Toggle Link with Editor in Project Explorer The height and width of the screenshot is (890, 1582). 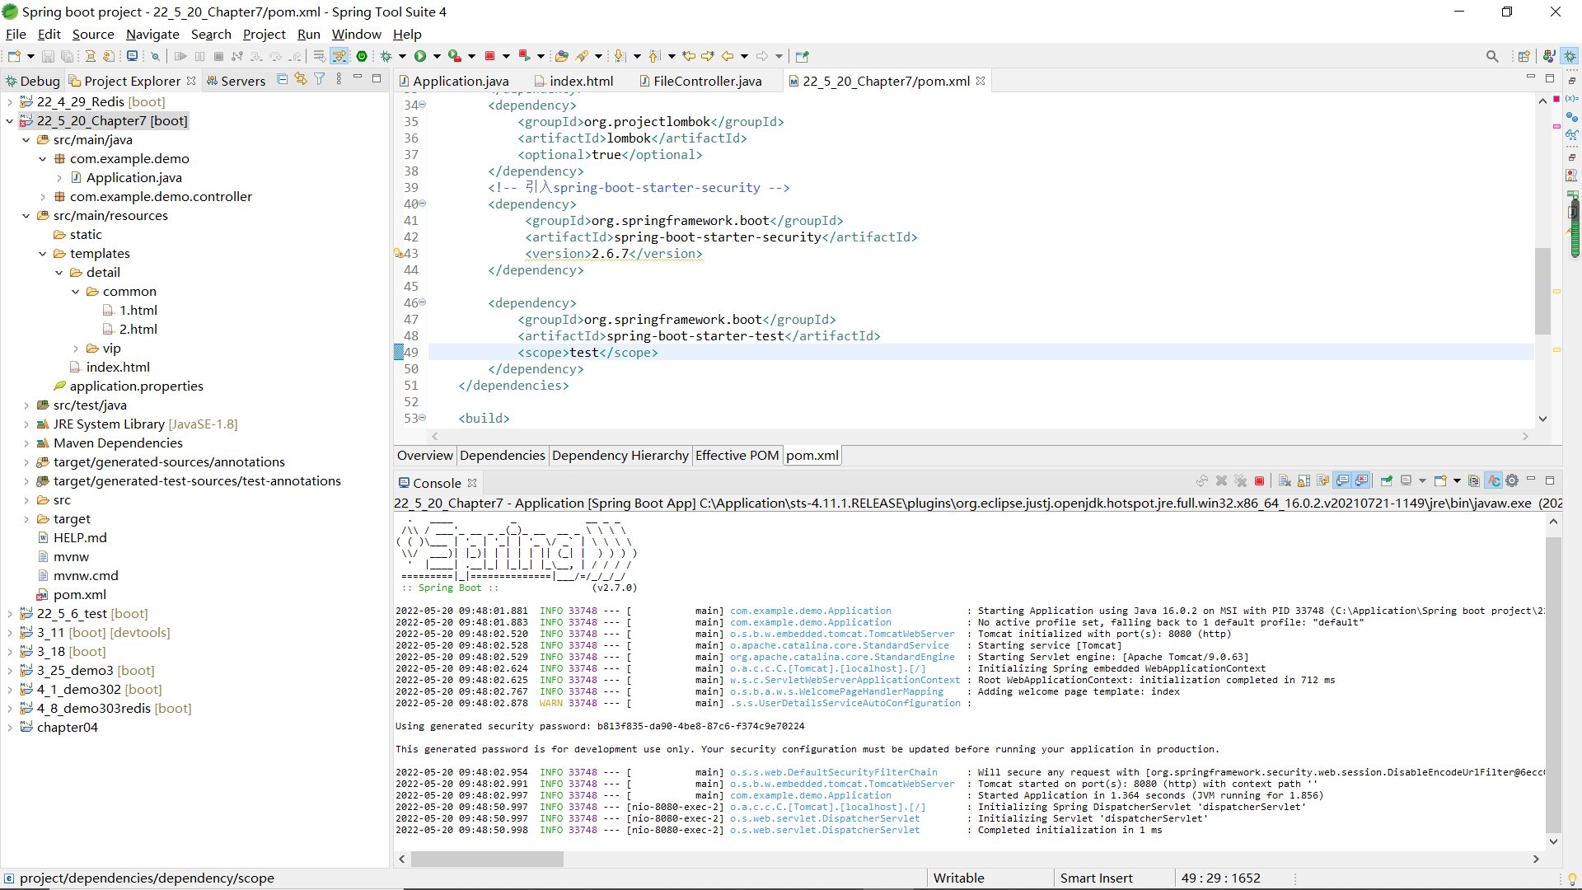click(x=301, y=79)
